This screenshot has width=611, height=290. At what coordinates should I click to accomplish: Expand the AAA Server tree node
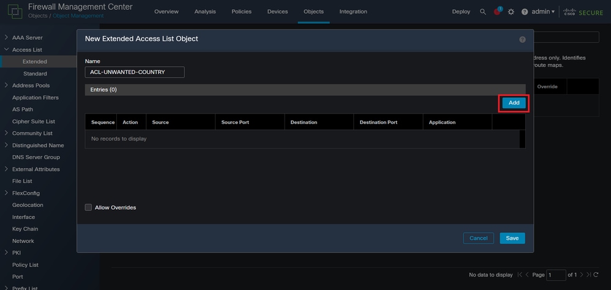point(6,37)
